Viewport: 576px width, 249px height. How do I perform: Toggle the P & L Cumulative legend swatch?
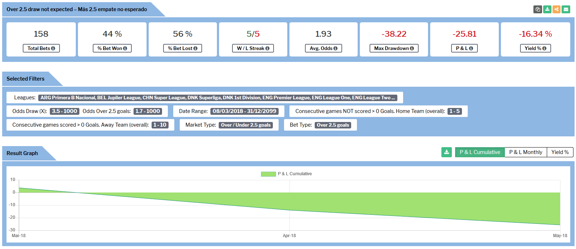click(x=268, y=174)
